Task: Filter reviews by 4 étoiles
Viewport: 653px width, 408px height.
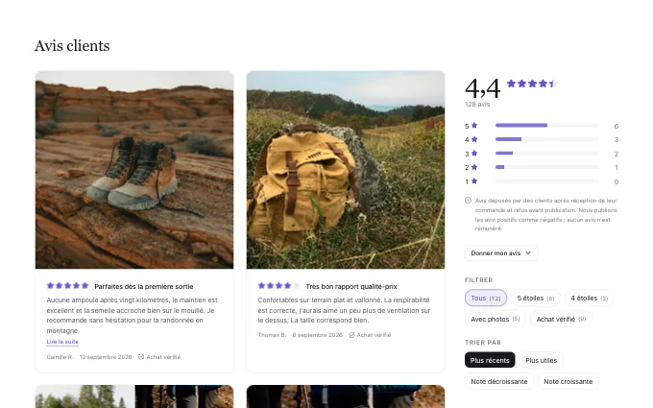Action: 589,299
